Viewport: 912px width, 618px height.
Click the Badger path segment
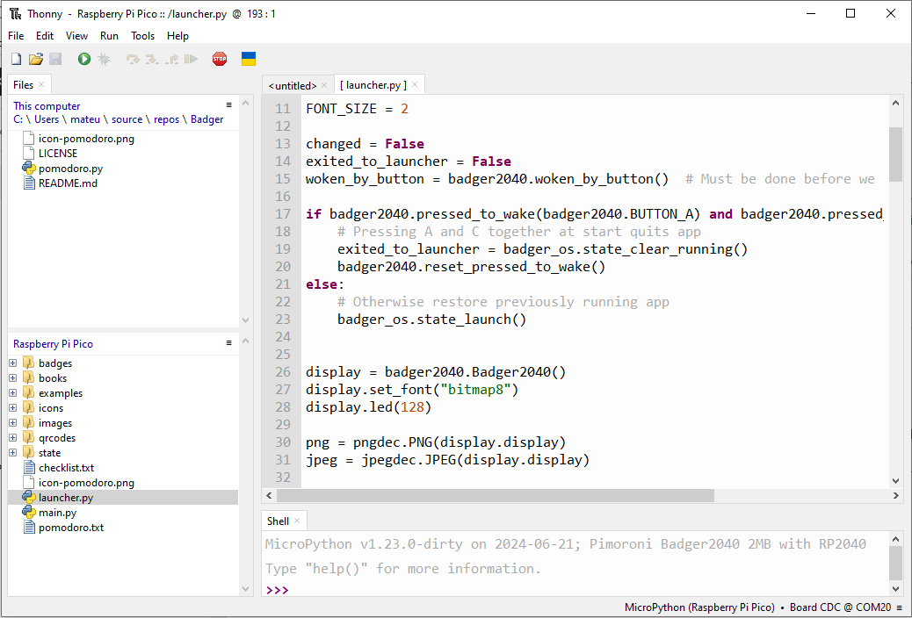point(207,119)
